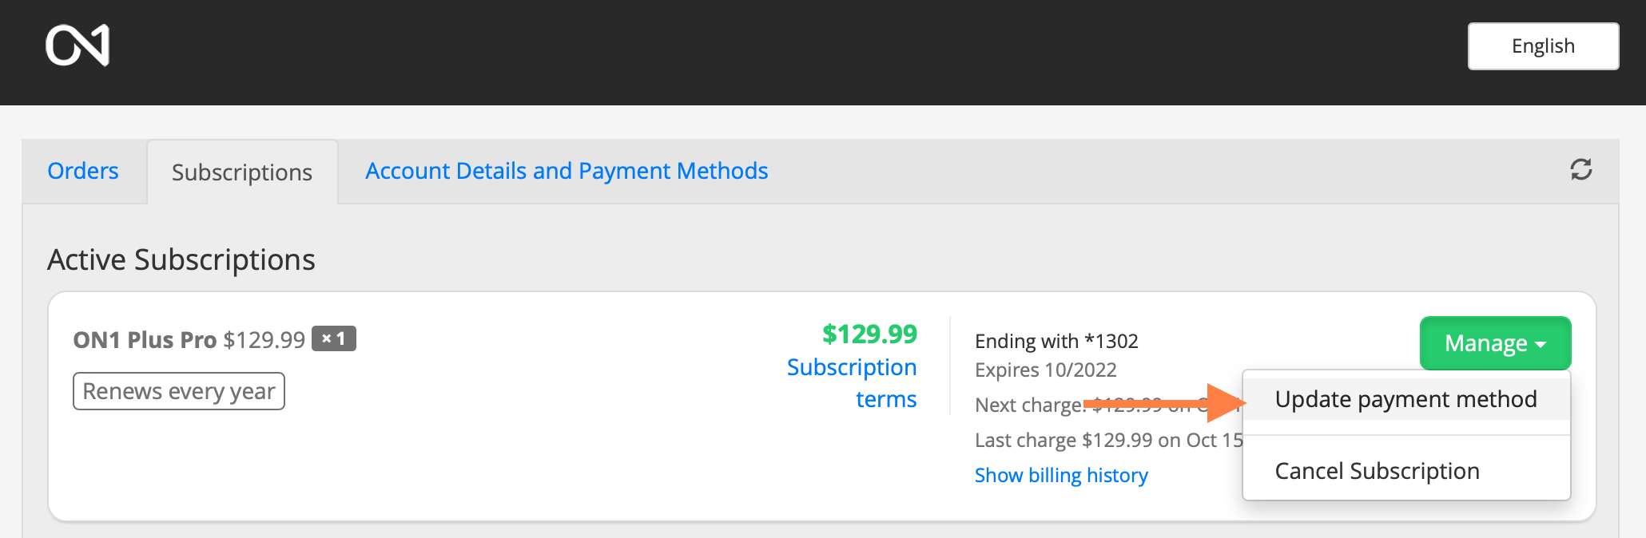Click the green $129.99 total price
Viewport: 1646px width, 538px height.
[x=869, y=334]
